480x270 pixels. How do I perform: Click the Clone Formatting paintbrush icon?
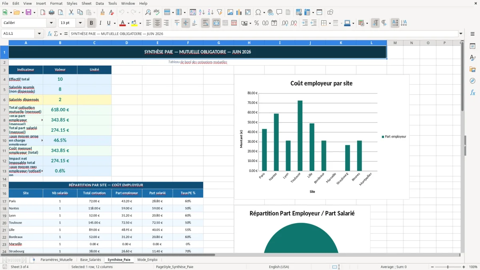coord(102,12)
